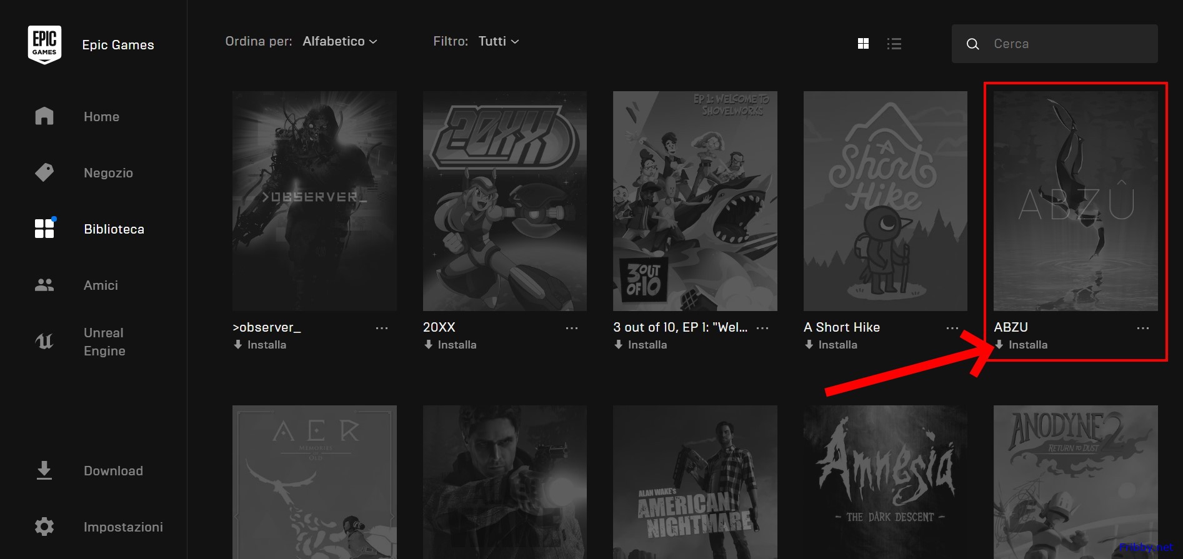The image size is (1183, 559).
Task: Open the Download section
Action: tap(113, 471)
